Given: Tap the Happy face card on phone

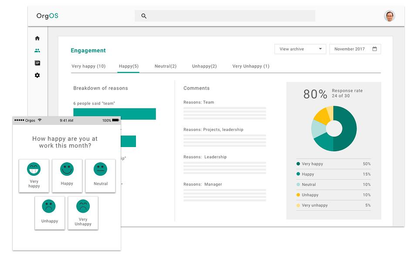Looking at the screenshot, I should [x=67, y=176].
